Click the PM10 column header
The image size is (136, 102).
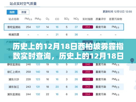click(38, 19)
